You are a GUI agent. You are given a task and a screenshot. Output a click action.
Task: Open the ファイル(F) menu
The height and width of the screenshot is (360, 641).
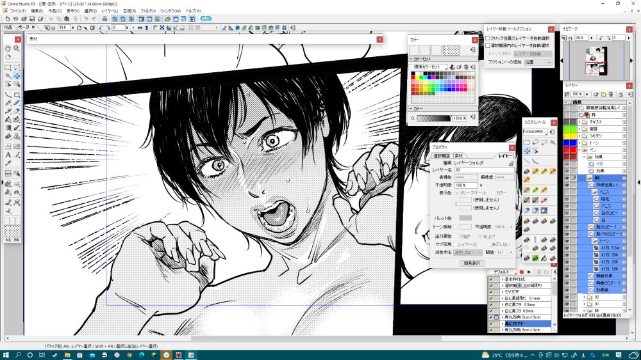pos(17,11)
